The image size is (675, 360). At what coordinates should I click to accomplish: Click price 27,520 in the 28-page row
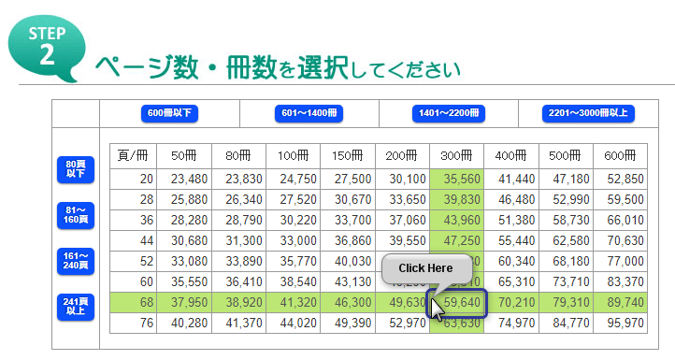(x=294, y=200)
